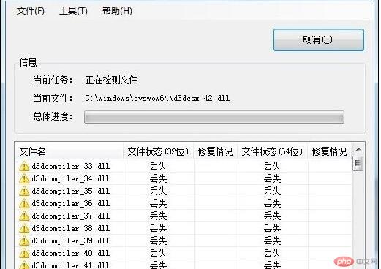
Task: Open the 工具(T) menu
Action: click(73, 11)
